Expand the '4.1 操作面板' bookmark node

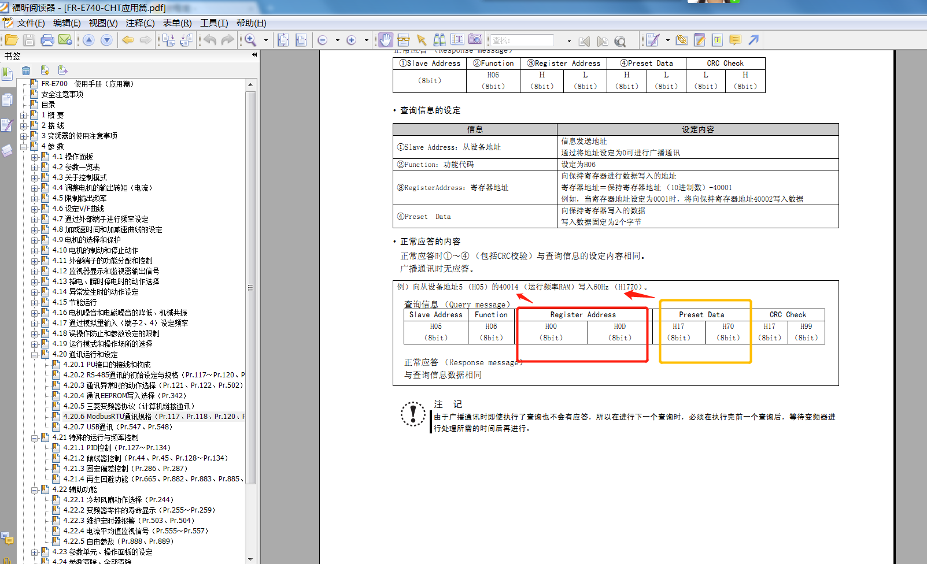(x=35, y=157)
